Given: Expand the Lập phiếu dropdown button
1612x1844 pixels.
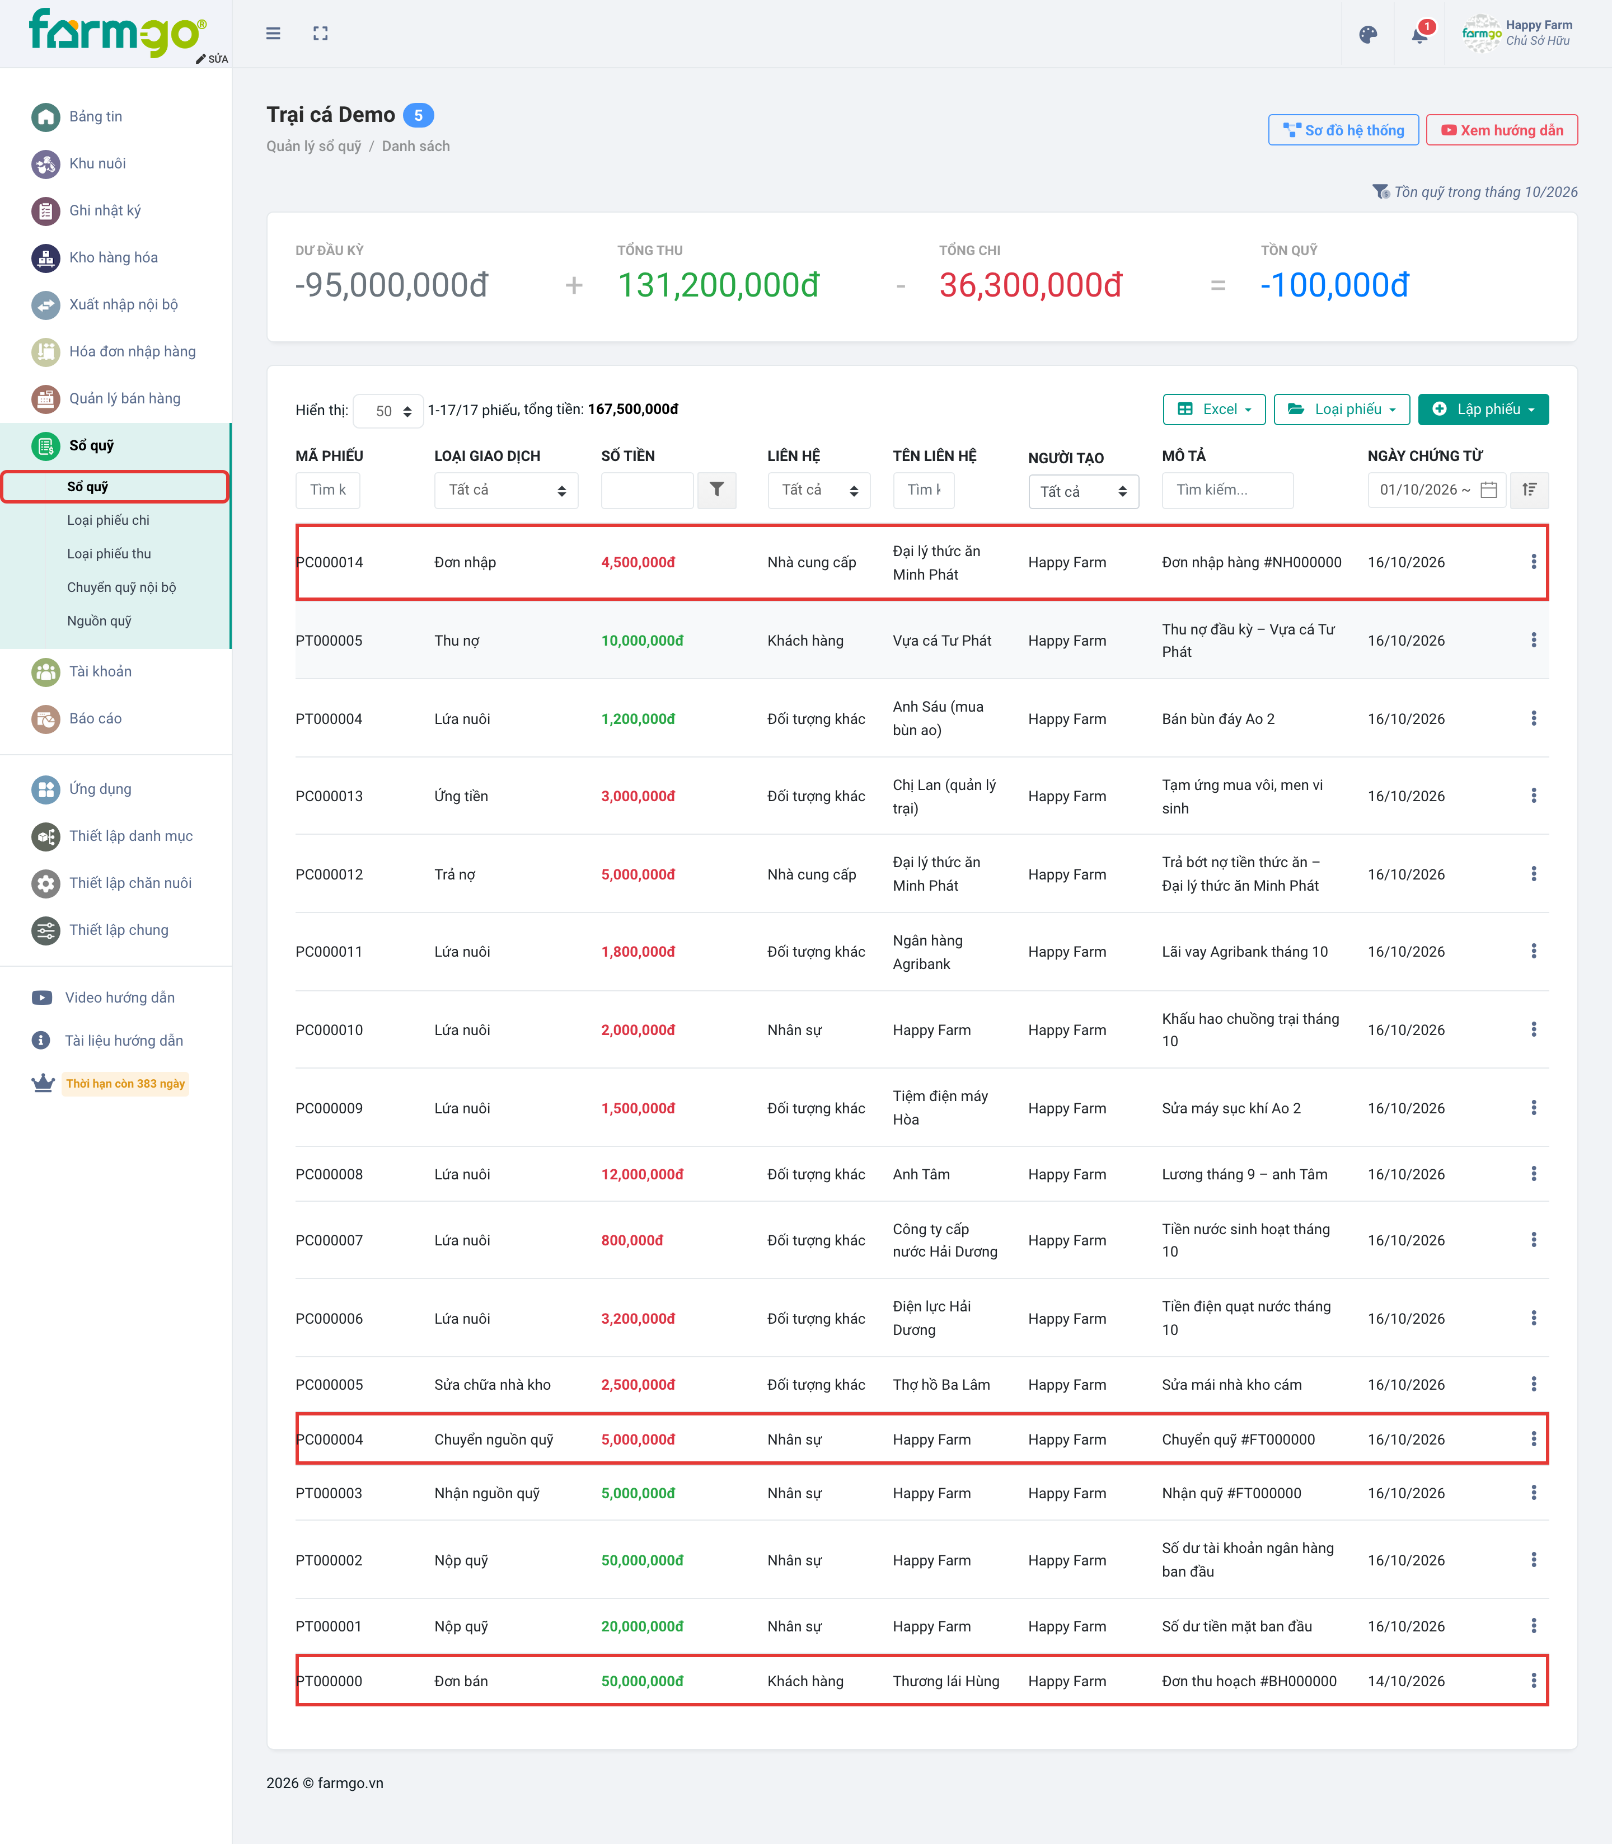Looking at the screenshot, I should click(1483, 409).
